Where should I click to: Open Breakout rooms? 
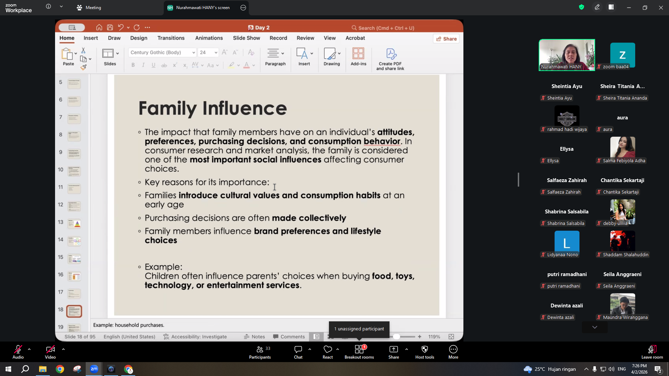click(x=359, y=352)
